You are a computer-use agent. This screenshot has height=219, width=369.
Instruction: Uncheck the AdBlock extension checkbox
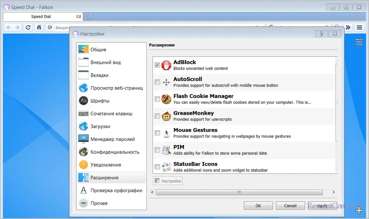point(157,65)
